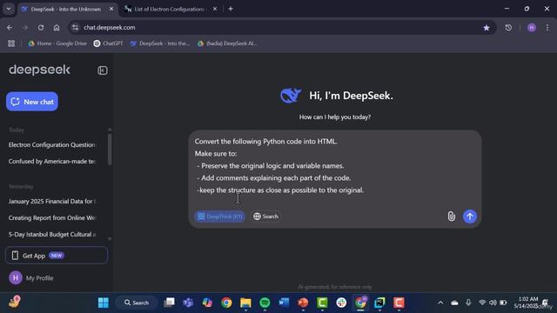Open January 2025 Financial Data chat
Viewport: 557px width, 313px height.
coord(52,201)
